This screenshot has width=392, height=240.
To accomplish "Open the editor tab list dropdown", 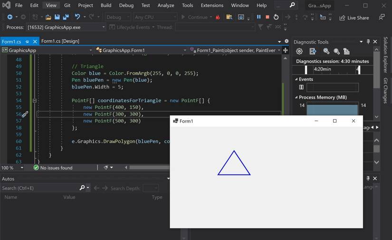I will (279, 41).
